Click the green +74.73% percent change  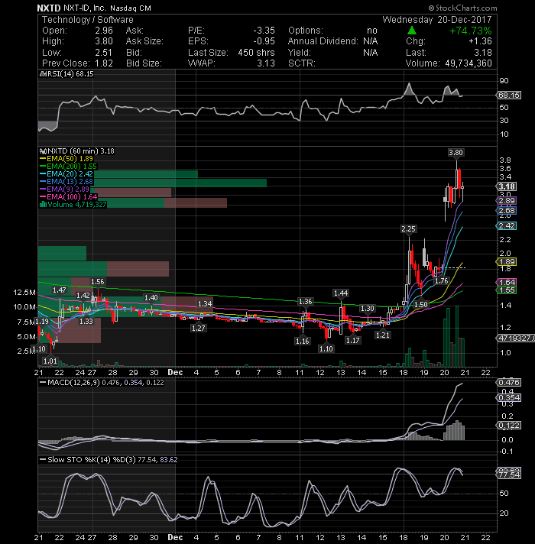(471, 31)
